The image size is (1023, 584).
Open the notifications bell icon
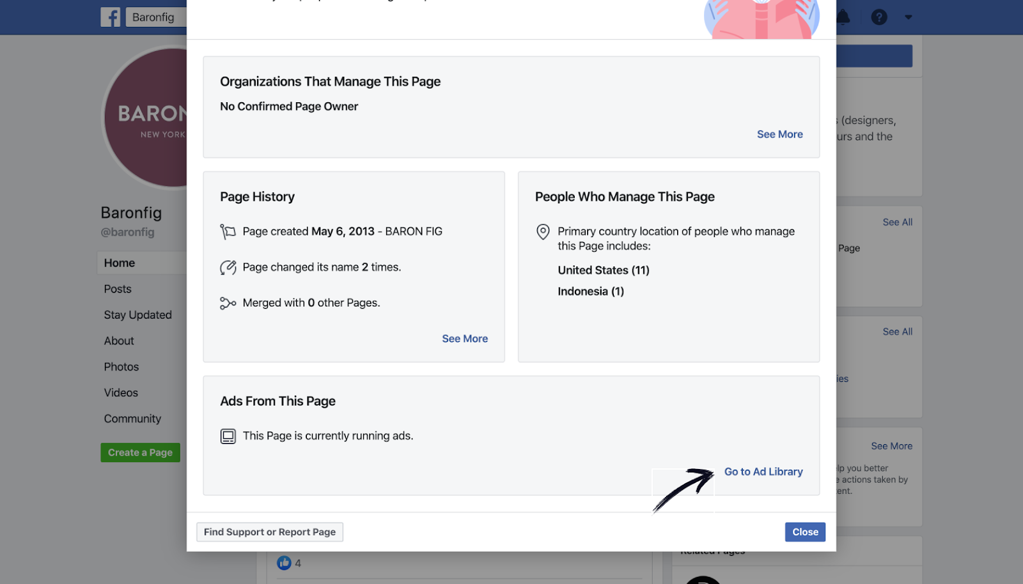843,17
